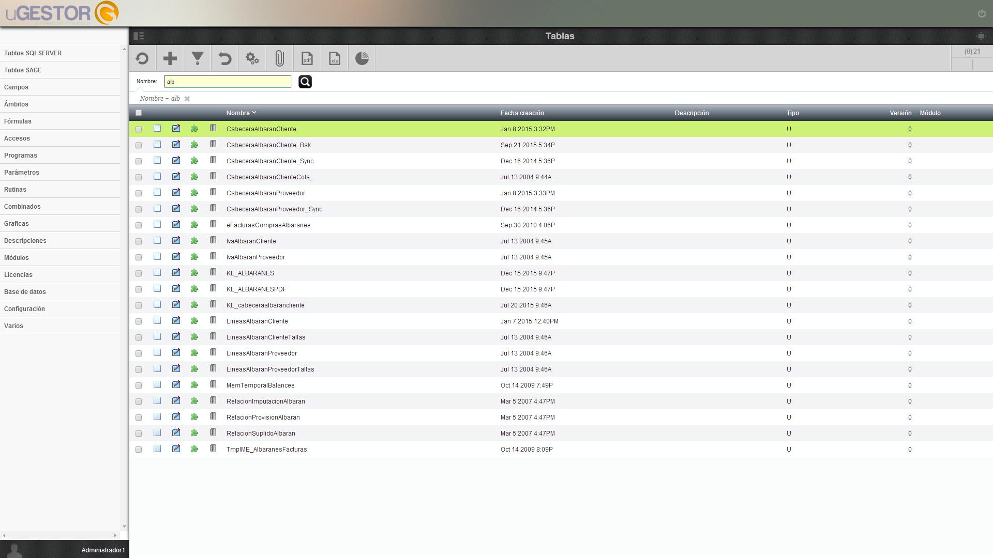993x558 pixels.
Task: Check the CabeceraAlbaranCliente row checkbox
Action: pos(139,129)
